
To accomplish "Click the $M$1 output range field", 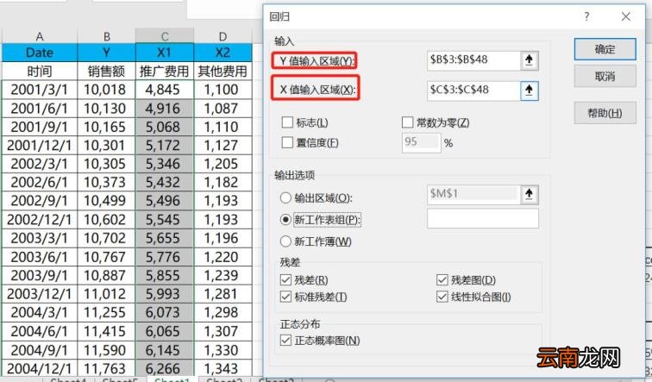I will tap(473, 194).
